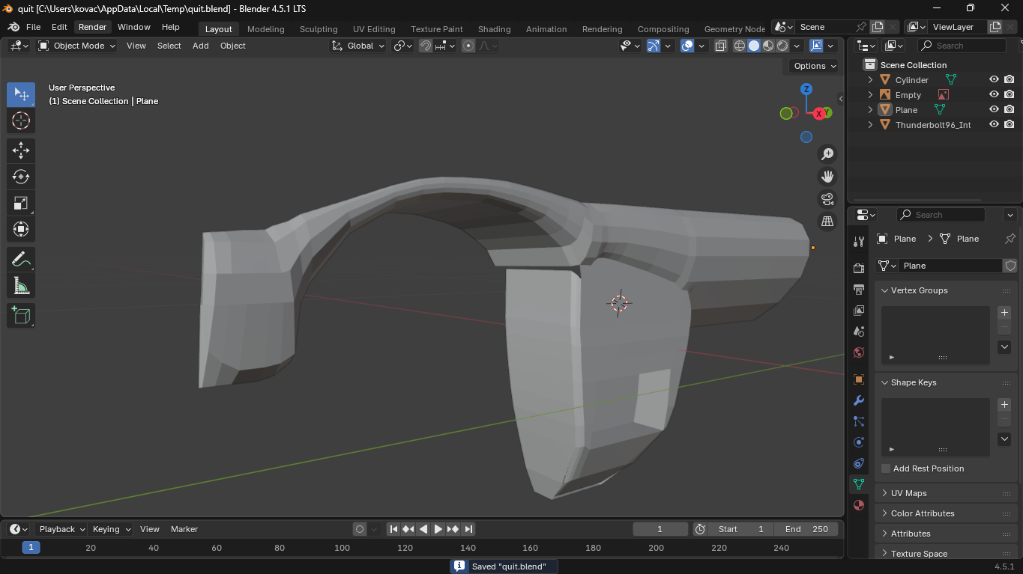Open the Modifiers properties tab
This screenshot has width=1023, height=574.
click(859, 400)
